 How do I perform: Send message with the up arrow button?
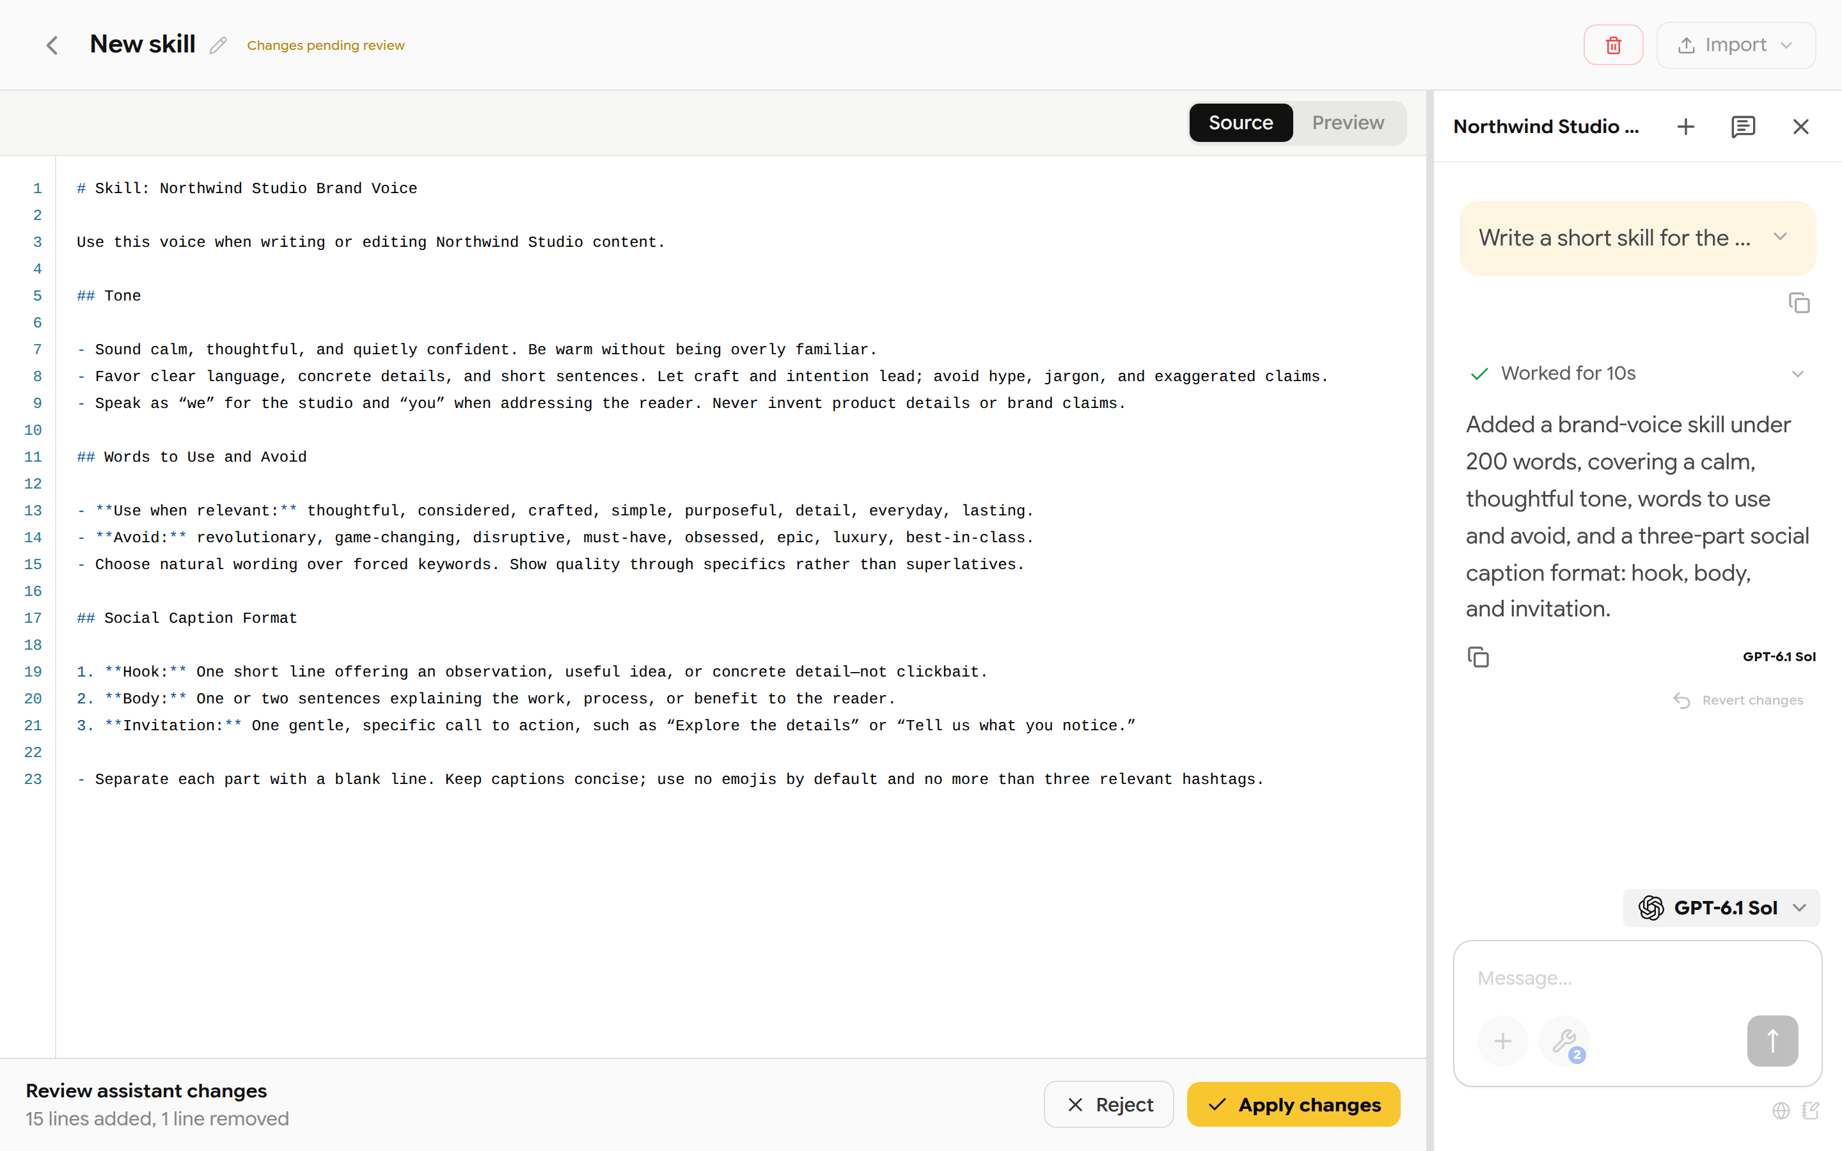point(1772,1040)
